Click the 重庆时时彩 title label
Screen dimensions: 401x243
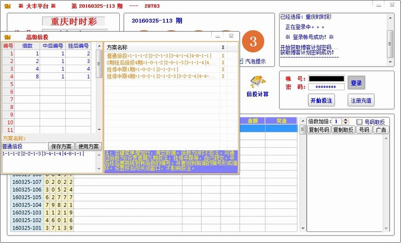[x=74, y=22]
